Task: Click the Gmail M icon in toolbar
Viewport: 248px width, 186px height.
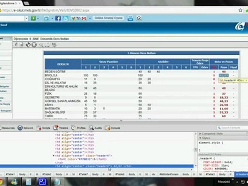Action: (x=84, y=18)
